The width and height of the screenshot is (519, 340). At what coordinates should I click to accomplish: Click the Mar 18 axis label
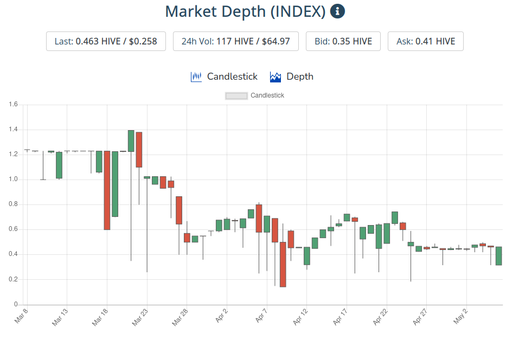tap(100, 317)
